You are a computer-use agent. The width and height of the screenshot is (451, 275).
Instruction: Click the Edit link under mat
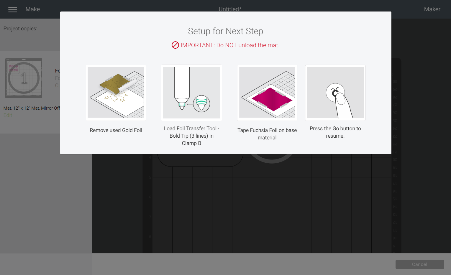click(x=8, y=115)
